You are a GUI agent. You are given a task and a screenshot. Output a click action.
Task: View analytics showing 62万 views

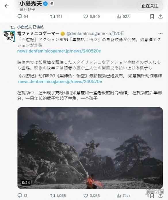coord(123,16)
